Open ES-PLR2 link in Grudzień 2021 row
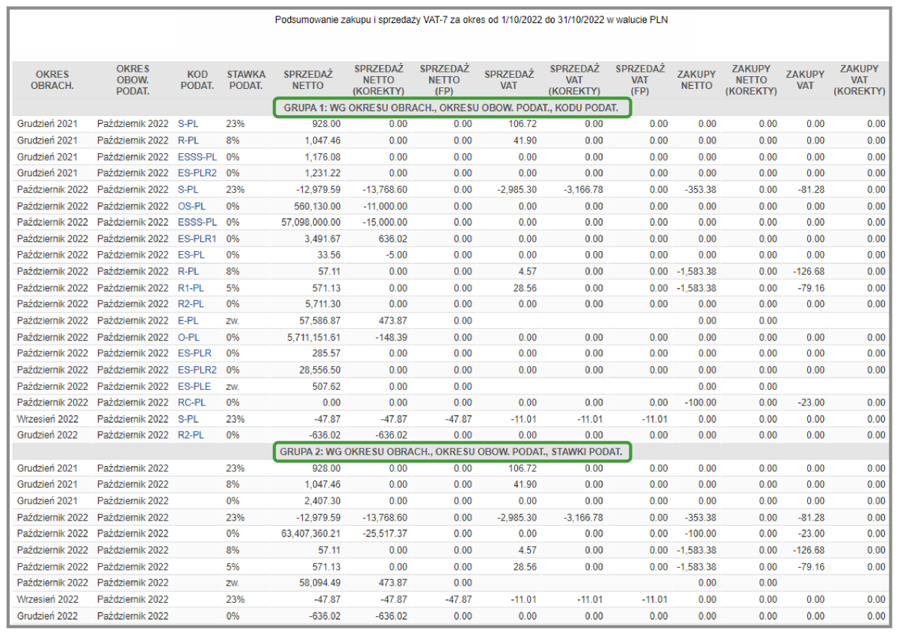Viewport: 897px width, 632px height. tap(197, 173)
